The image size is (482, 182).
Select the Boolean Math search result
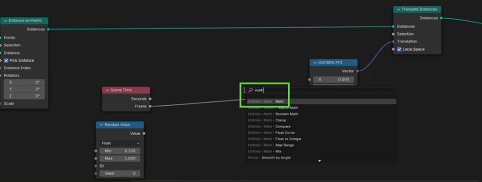pyautogui.click(x=321, y=114)
